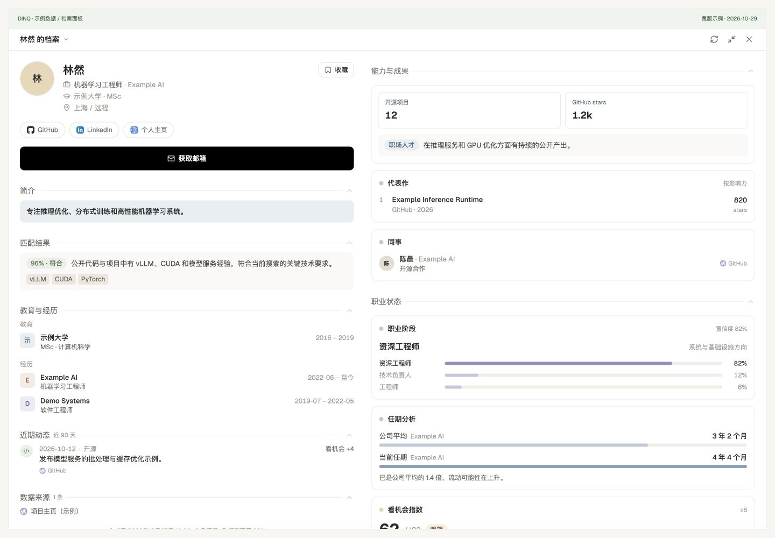775x538 pixels.
Task: Collapse the 教育与经历 section
Action: (349, 310)
